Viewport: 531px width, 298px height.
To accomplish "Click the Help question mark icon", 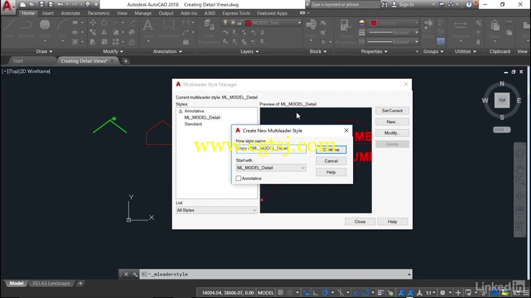I will point(469,5).
